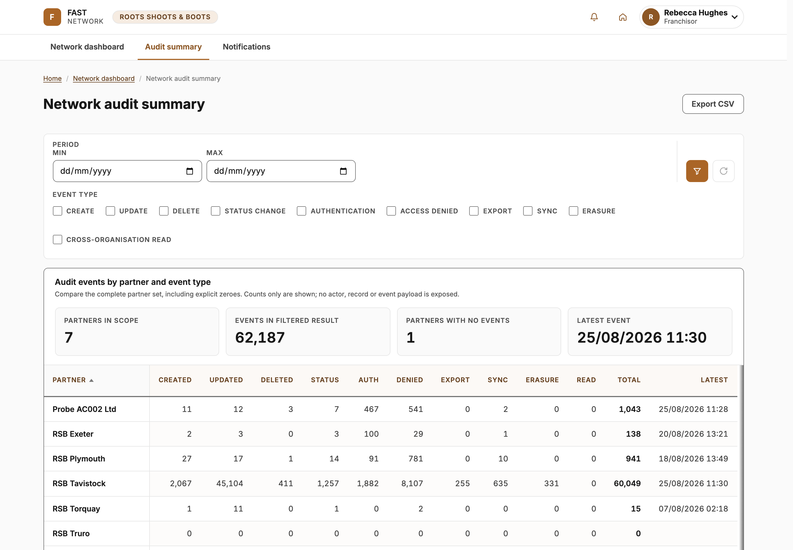Click the DENIED column header

(410, 380)
